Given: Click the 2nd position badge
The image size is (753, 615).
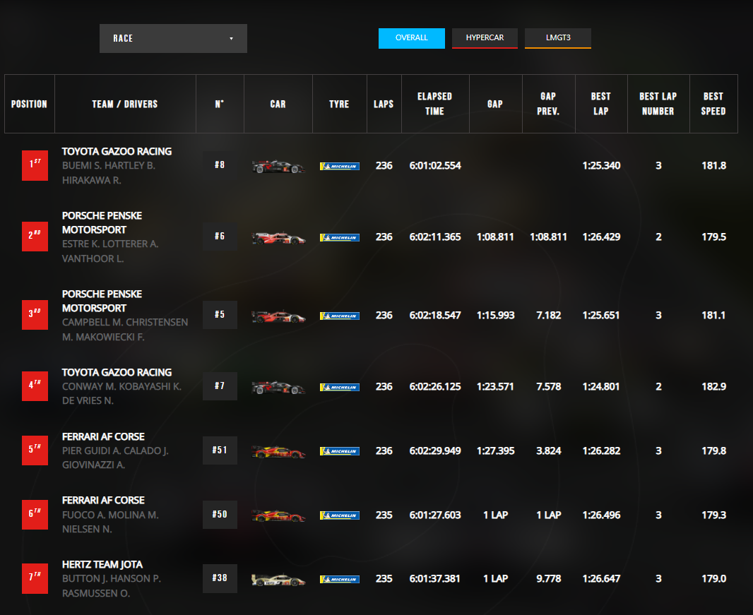Looking at the screenshot, I should pyautogui.click(x=35, y=237).
